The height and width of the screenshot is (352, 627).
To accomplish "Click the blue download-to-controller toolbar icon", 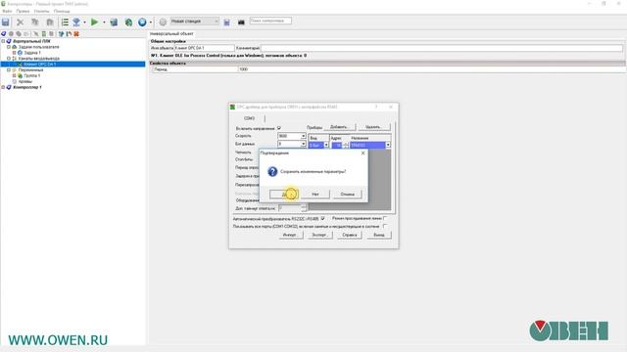I will pos(76,22).
